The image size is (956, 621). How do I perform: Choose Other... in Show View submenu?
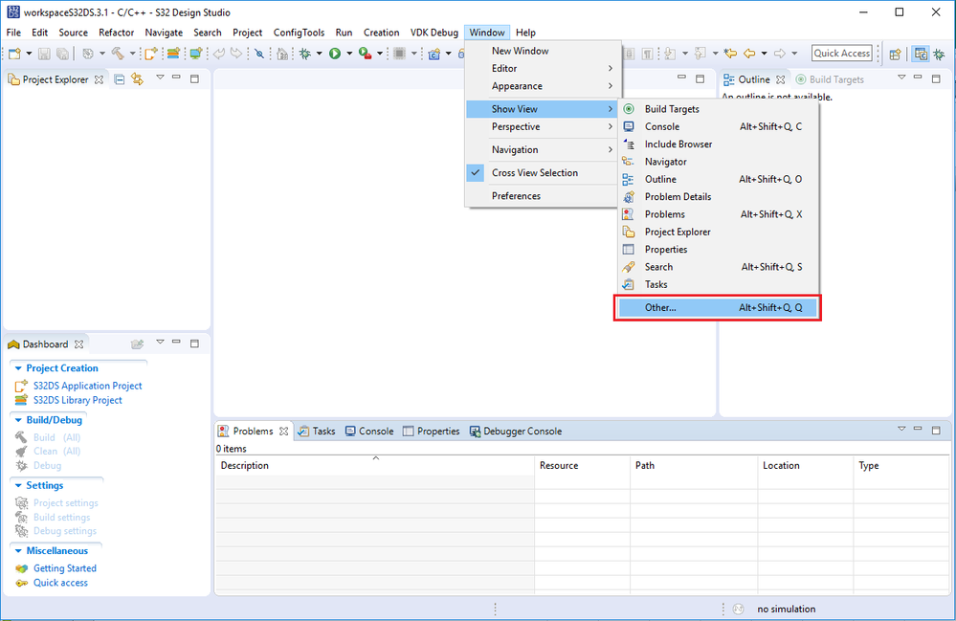[718, 308]
